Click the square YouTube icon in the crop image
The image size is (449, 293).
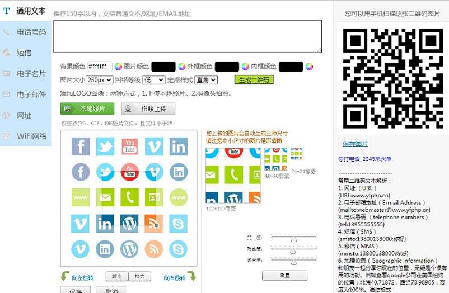pos(130,146)
